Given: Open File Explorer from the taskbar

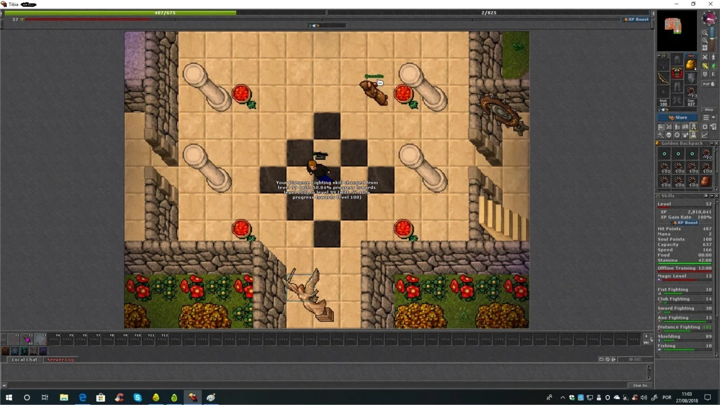Looking at the screenshot, I should (x=64, y=397).
